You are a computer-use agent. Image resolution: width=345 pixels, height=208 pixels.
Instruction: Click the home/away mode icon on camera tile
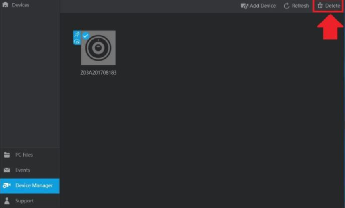pyautogui.click(x=77, y=41)
